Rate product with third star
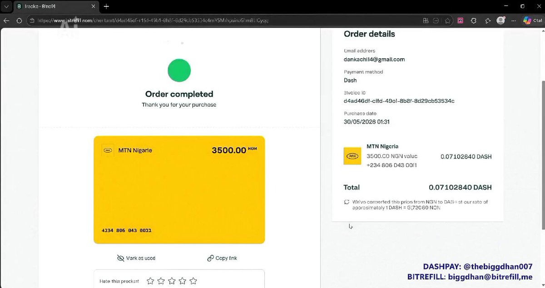Image resolution: width=545 pixels, height=288 pixels. (x=172, y=281)
